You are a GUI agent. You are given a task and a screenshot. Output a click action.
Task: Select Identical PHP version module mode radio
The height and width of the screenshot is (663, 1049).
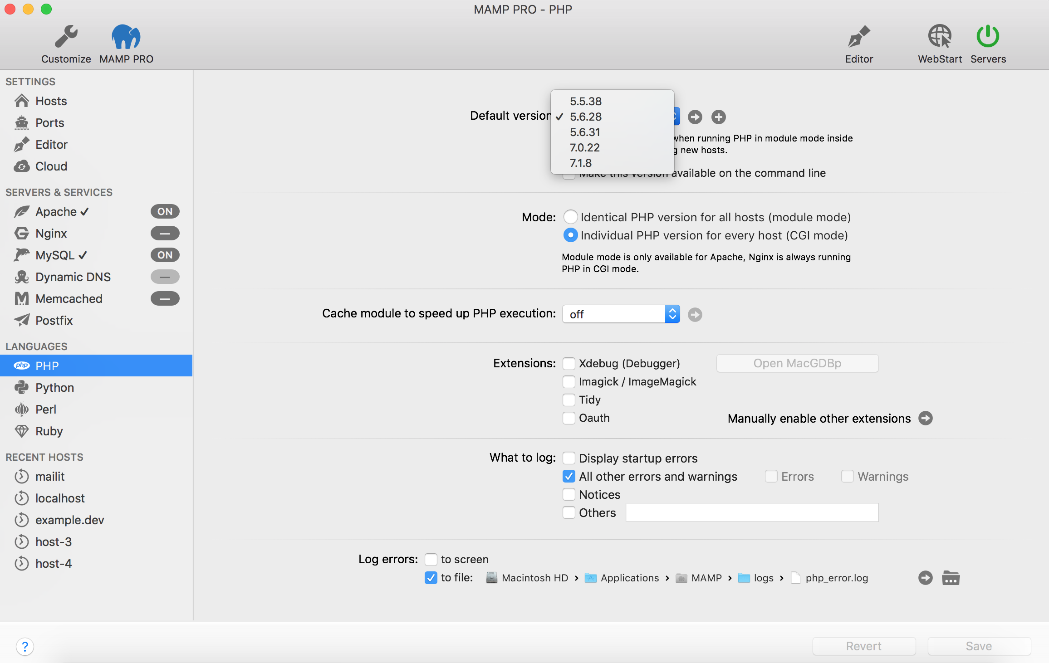(570, 217)
